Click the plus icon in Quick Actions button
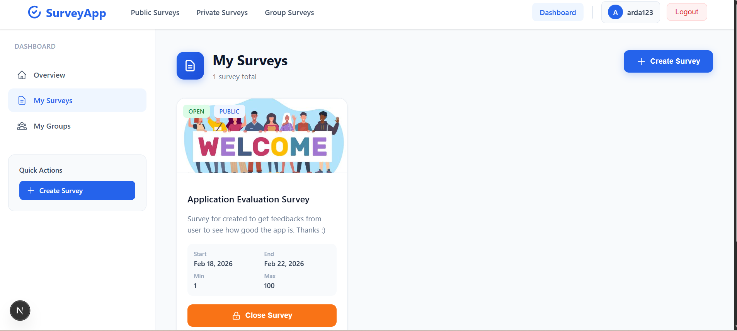 click(31, 190)
